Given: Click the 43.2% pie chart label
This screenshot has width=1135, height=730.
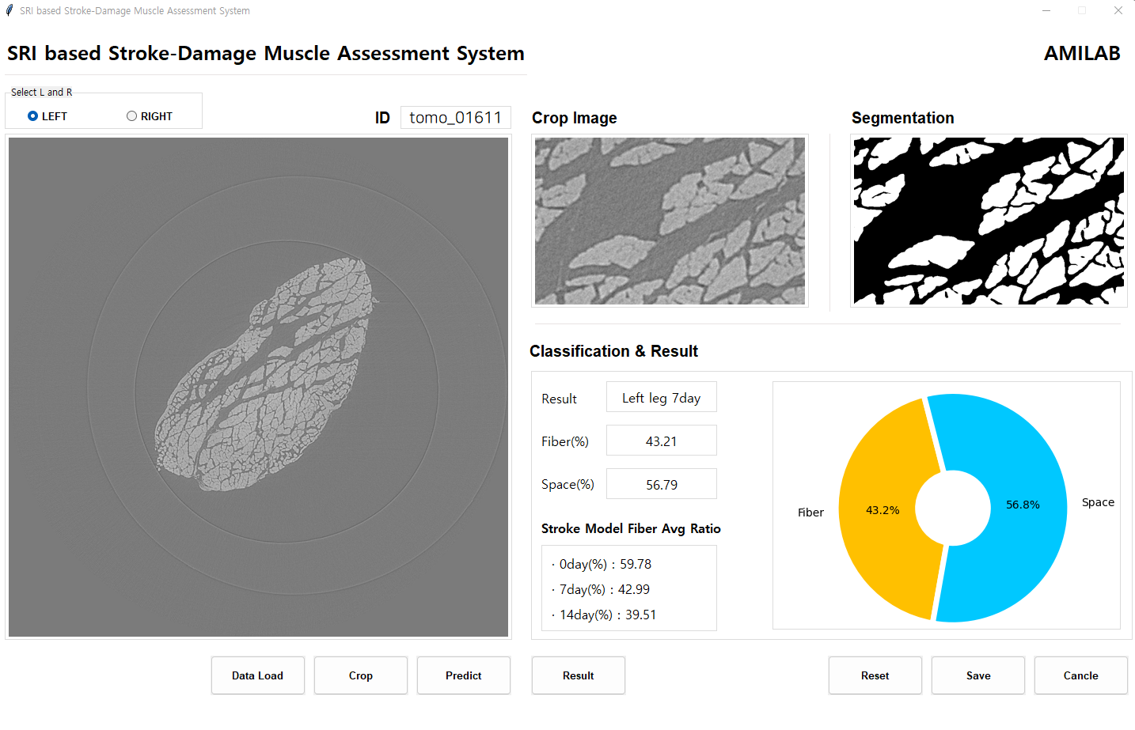Looking at the screenshot, I should 883,510.
